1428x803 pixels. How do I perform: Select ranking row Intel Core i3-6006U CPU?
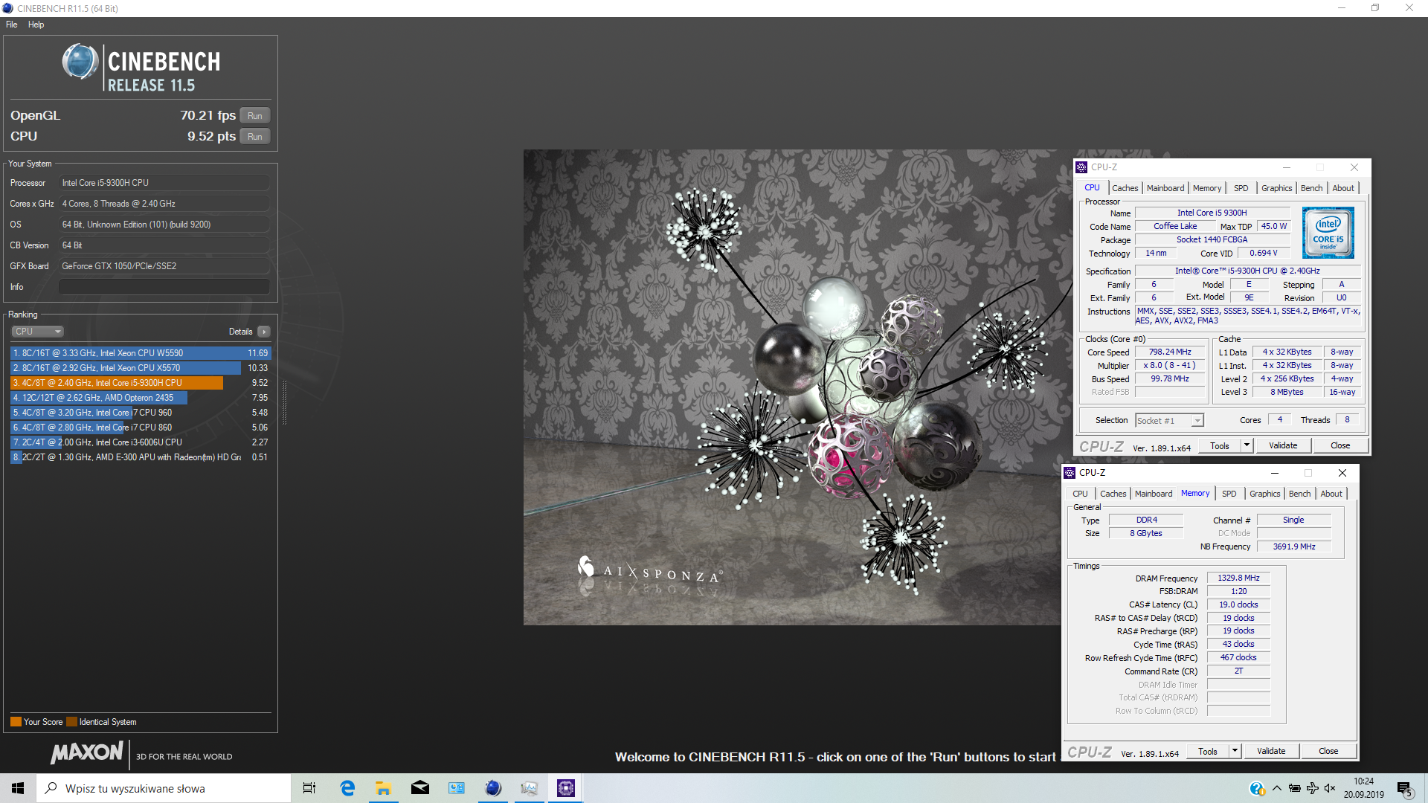pyautogui.click(x=141, y=442)
